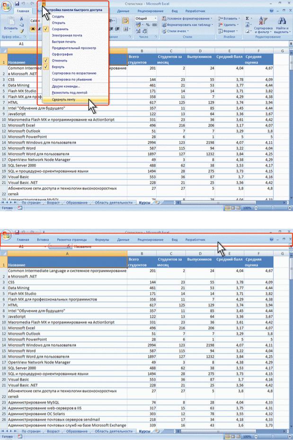Click the zoom slider in the upper status bar
The height and width of the screenshot is (440, 293).
tap(273, 208)
